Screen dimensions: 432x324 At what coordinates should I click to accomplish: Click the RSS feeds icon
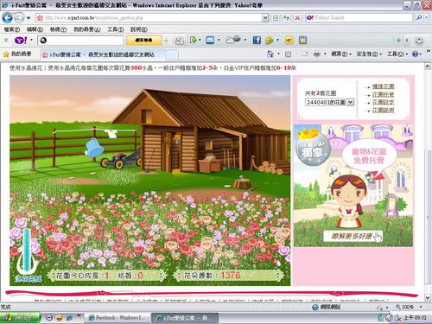288,54
